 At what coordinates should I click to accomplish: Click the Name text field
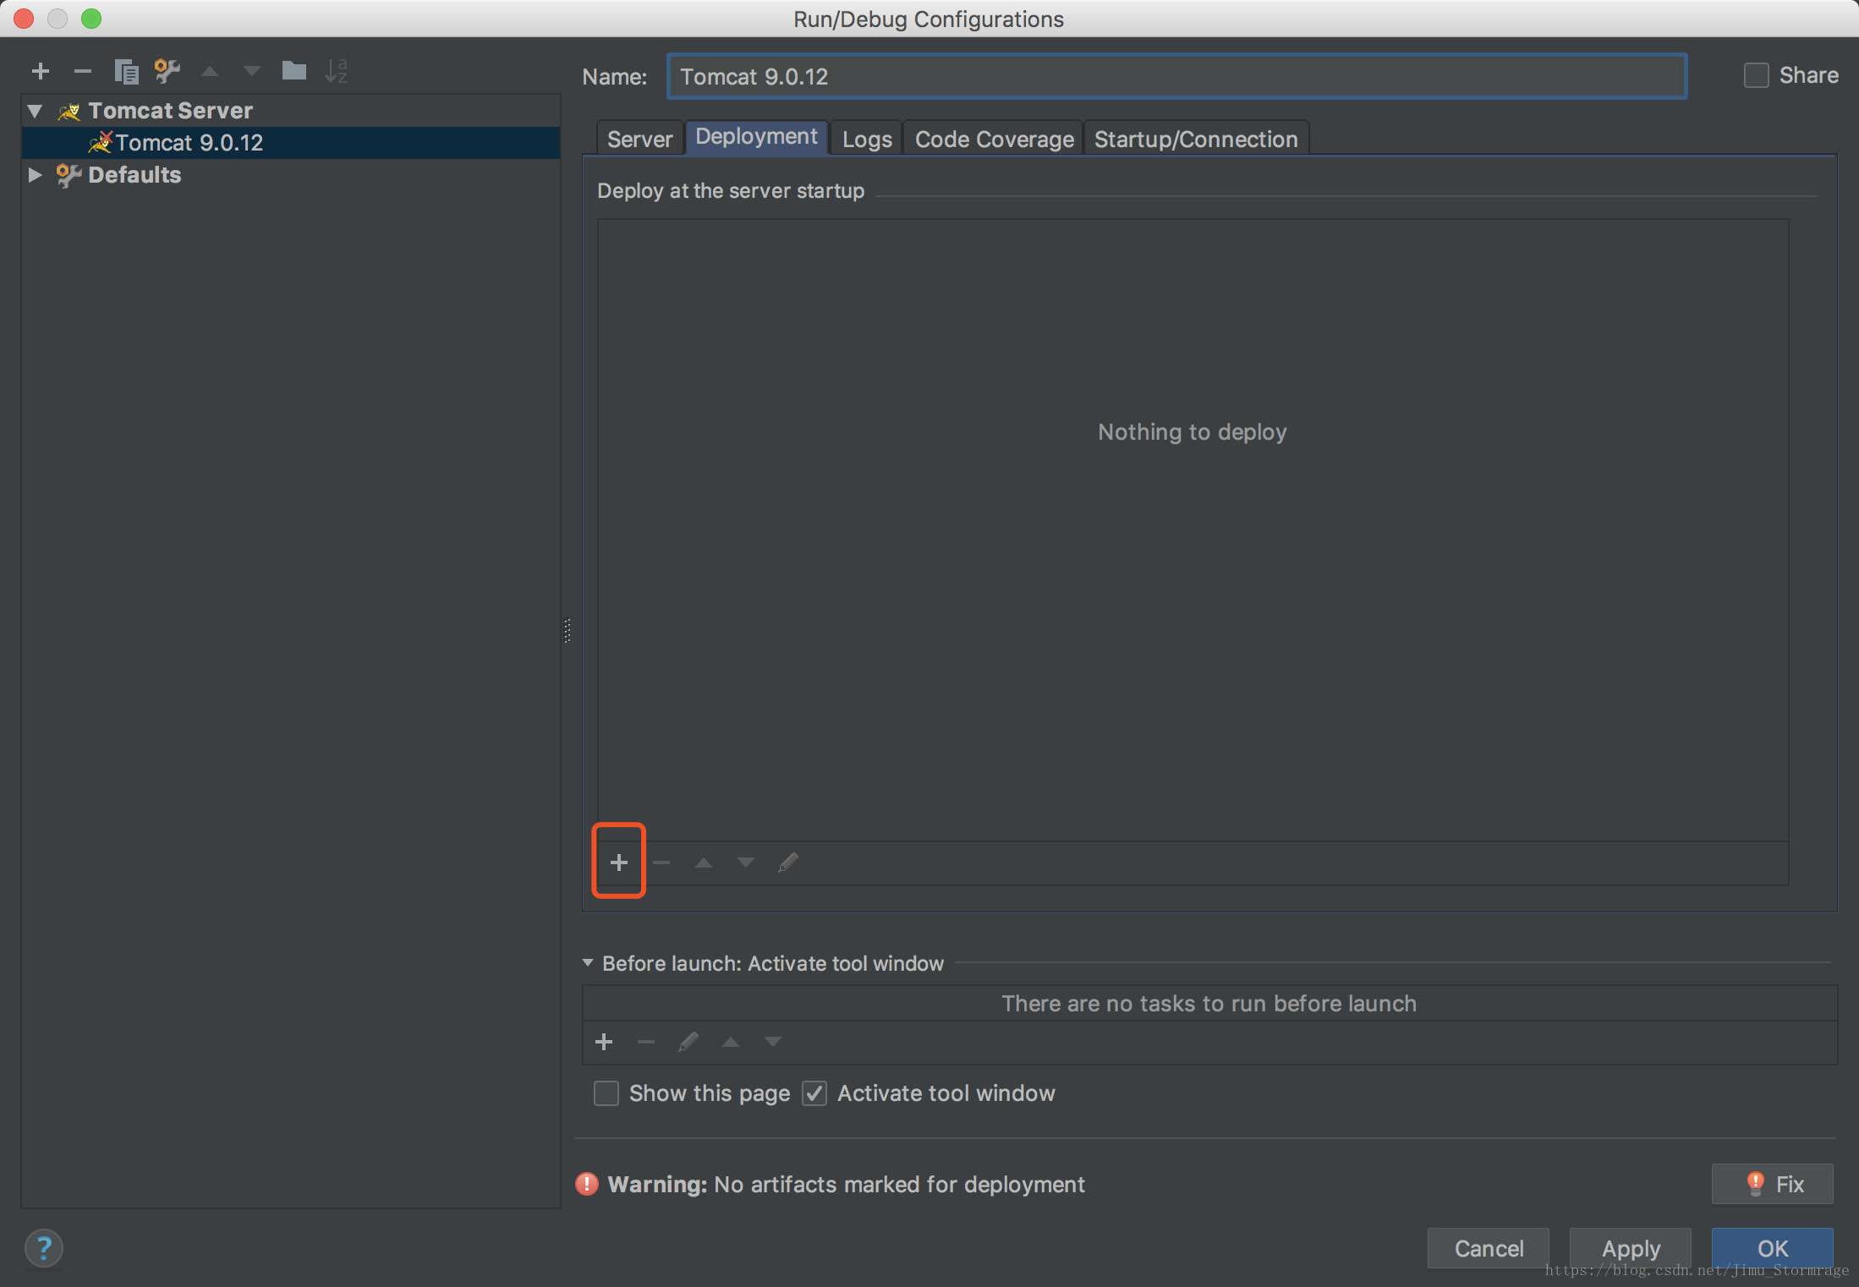(x=1176, y=77)
